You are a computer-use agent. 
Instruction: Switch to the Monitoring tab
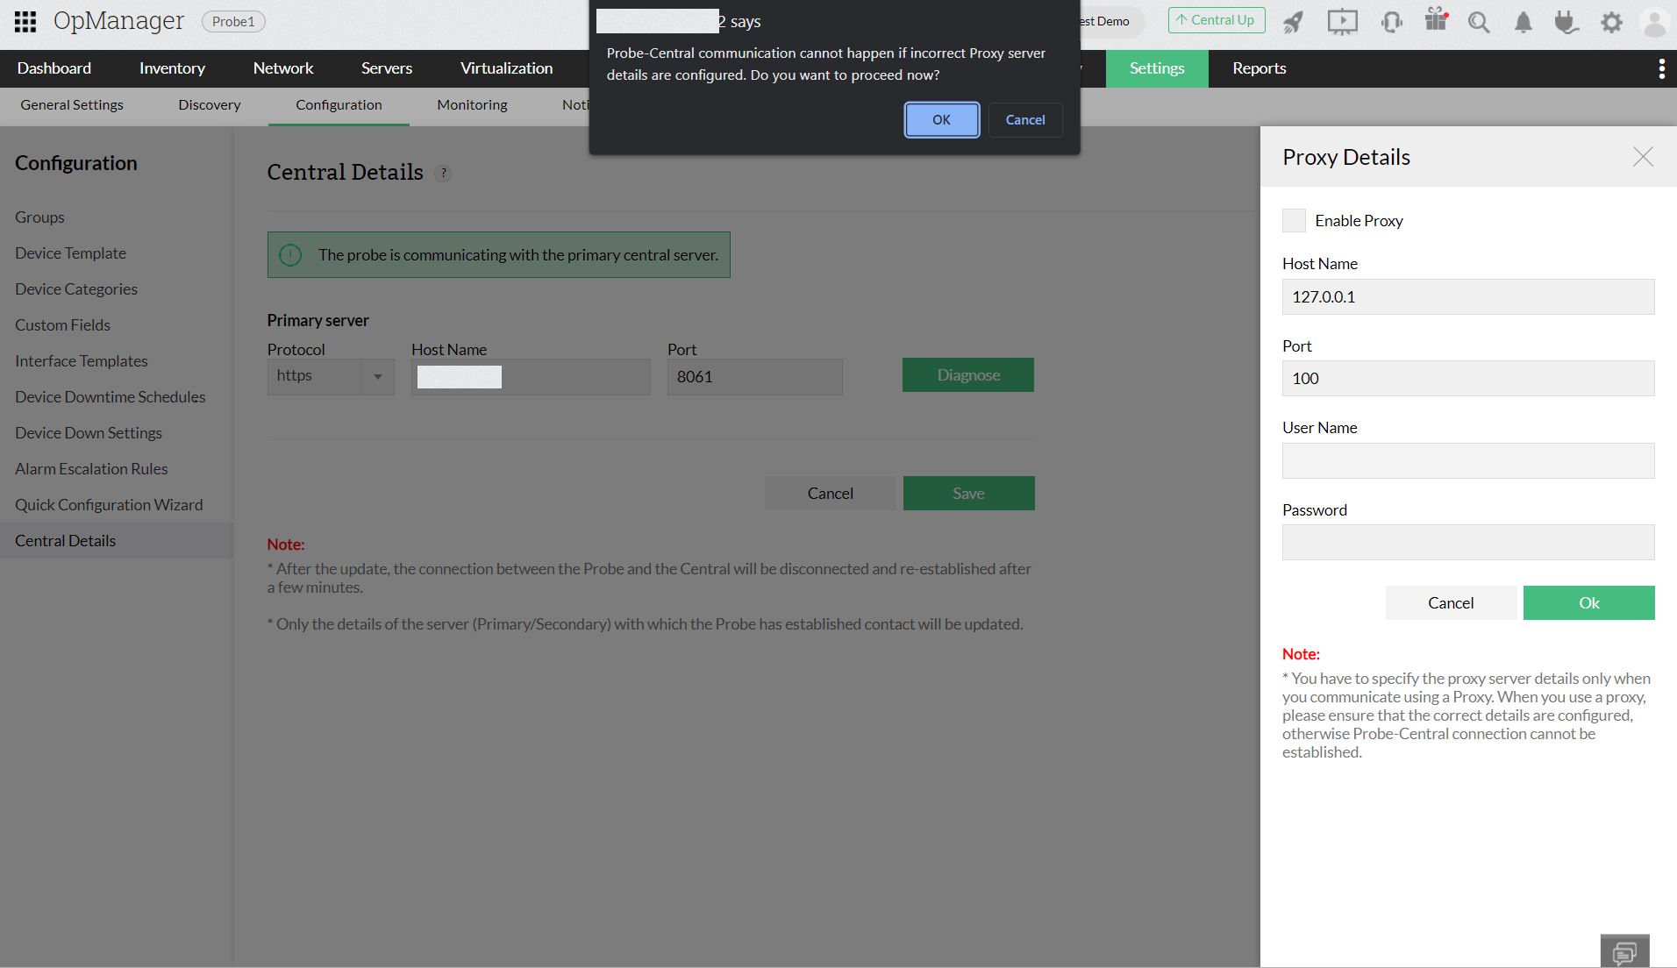(x=472, y=104)
